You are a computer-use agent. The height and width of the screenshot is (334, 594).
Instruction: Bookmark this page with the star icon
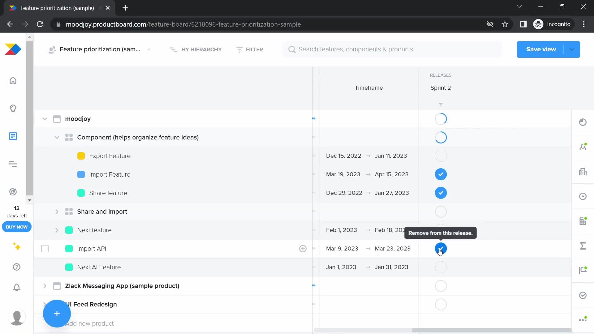tap(505, 24)
